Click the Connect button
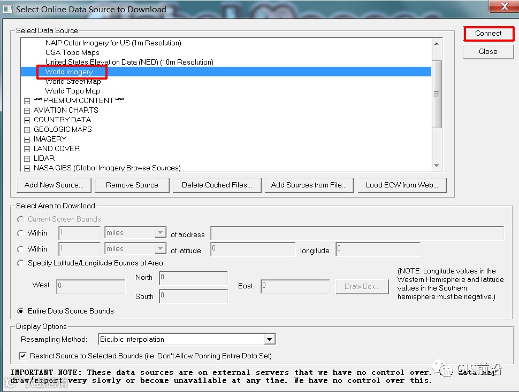This screenshot has width=519, height=392. [488, 34]
